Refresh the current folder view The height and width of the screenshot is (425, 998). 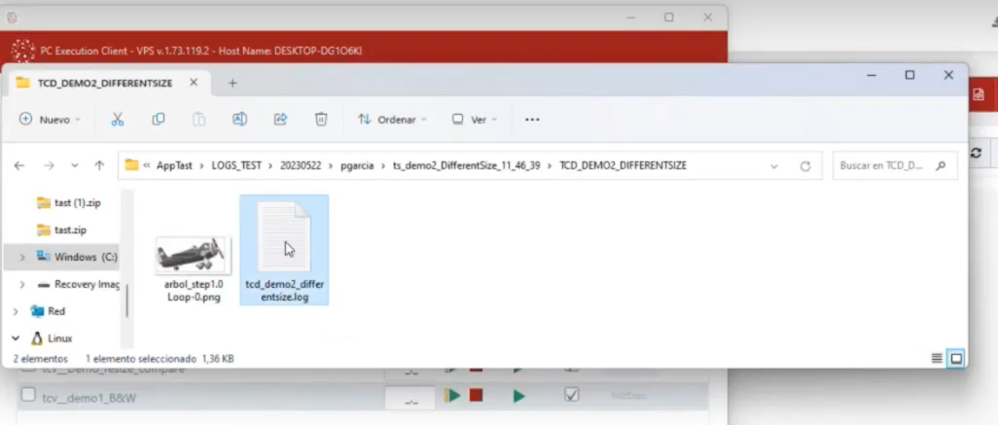coord(804,166)
